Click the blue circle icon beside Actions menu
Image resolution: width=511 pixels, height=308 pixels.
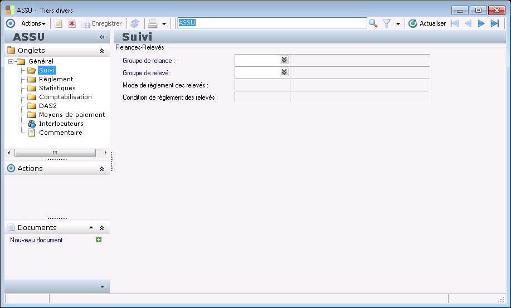[x=11, y=23]
